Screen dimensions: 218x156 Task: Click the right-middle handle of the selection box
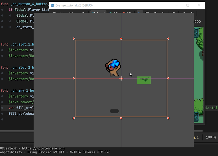(x=168, y=78)
